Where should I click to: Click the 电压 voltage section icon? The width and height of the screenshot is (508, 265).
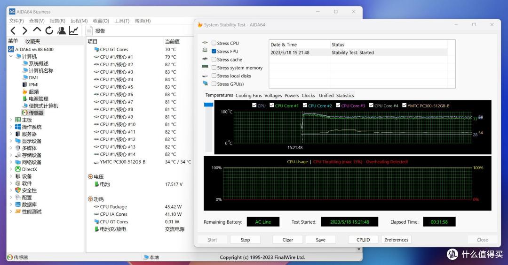coord(90,176)
